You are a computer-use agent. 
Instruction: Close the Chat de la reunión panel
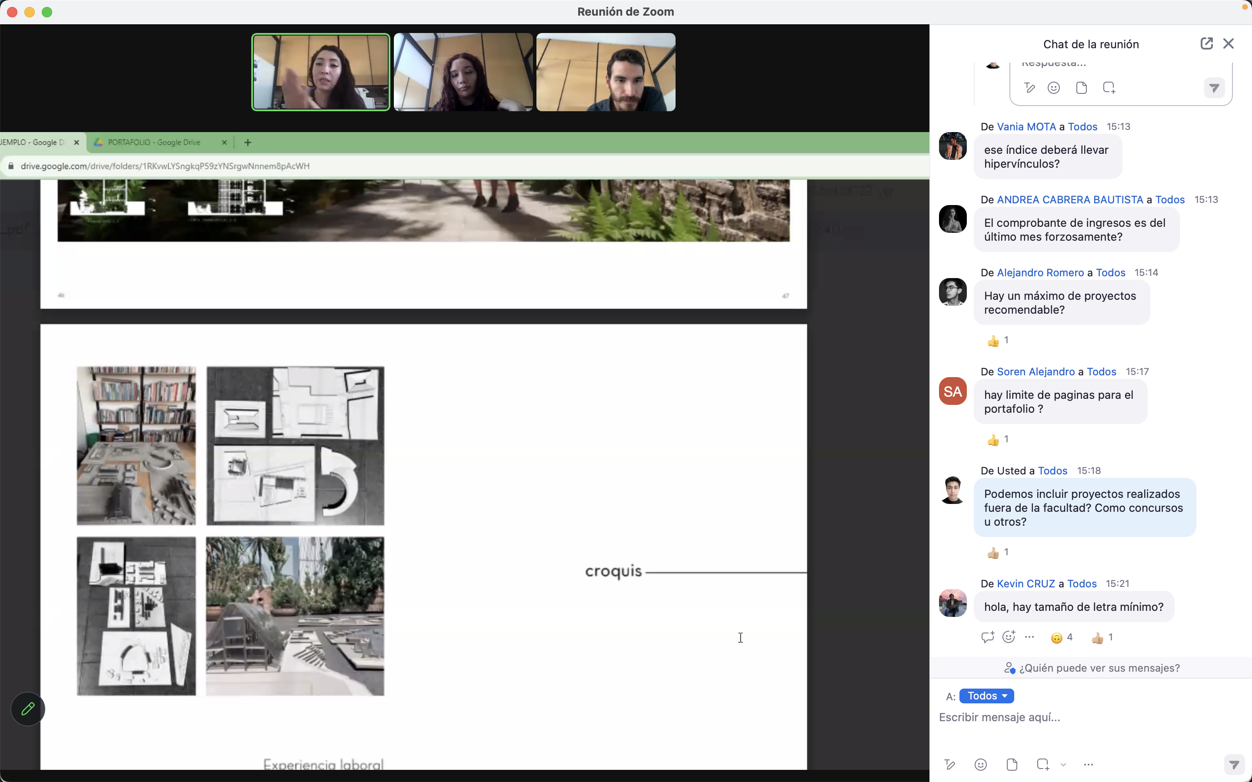(1228, 43)
